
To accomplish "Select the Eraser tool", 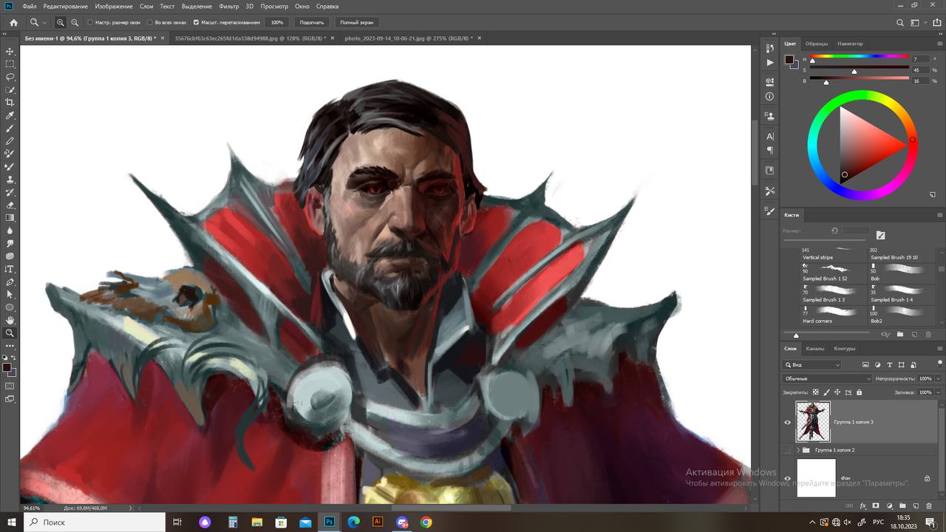I will coord(10,205).
